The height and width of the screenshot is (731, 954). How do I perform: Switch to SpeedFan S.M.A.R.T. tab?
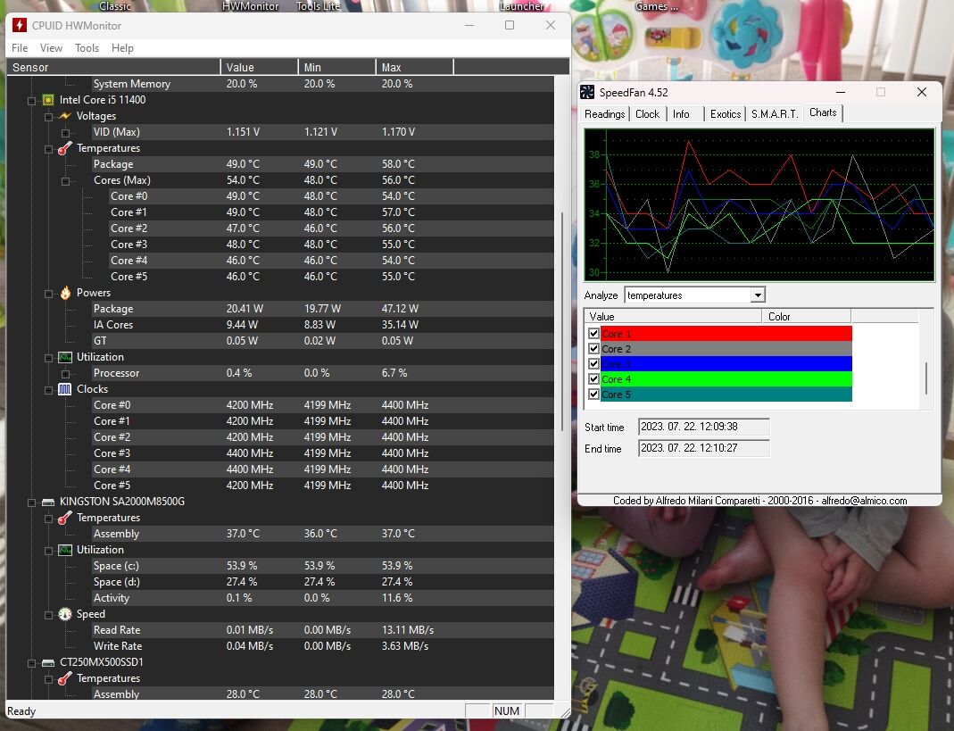(775, 114)
